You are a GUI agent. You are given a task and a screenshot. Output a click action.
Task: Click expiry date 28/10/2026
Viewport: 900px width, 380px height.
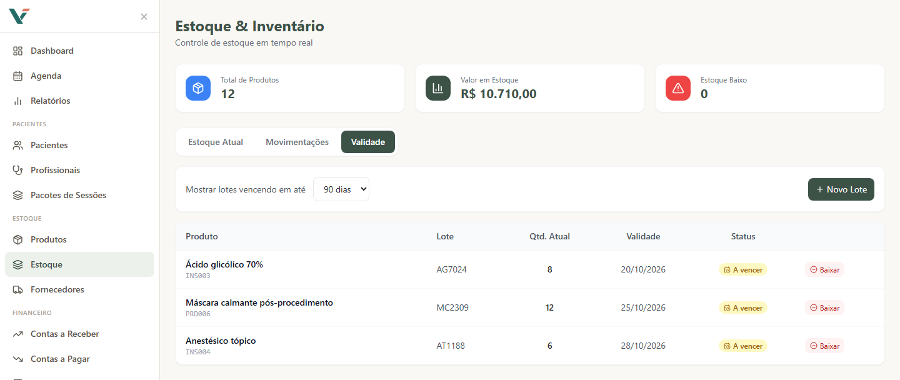pos(643,346)
